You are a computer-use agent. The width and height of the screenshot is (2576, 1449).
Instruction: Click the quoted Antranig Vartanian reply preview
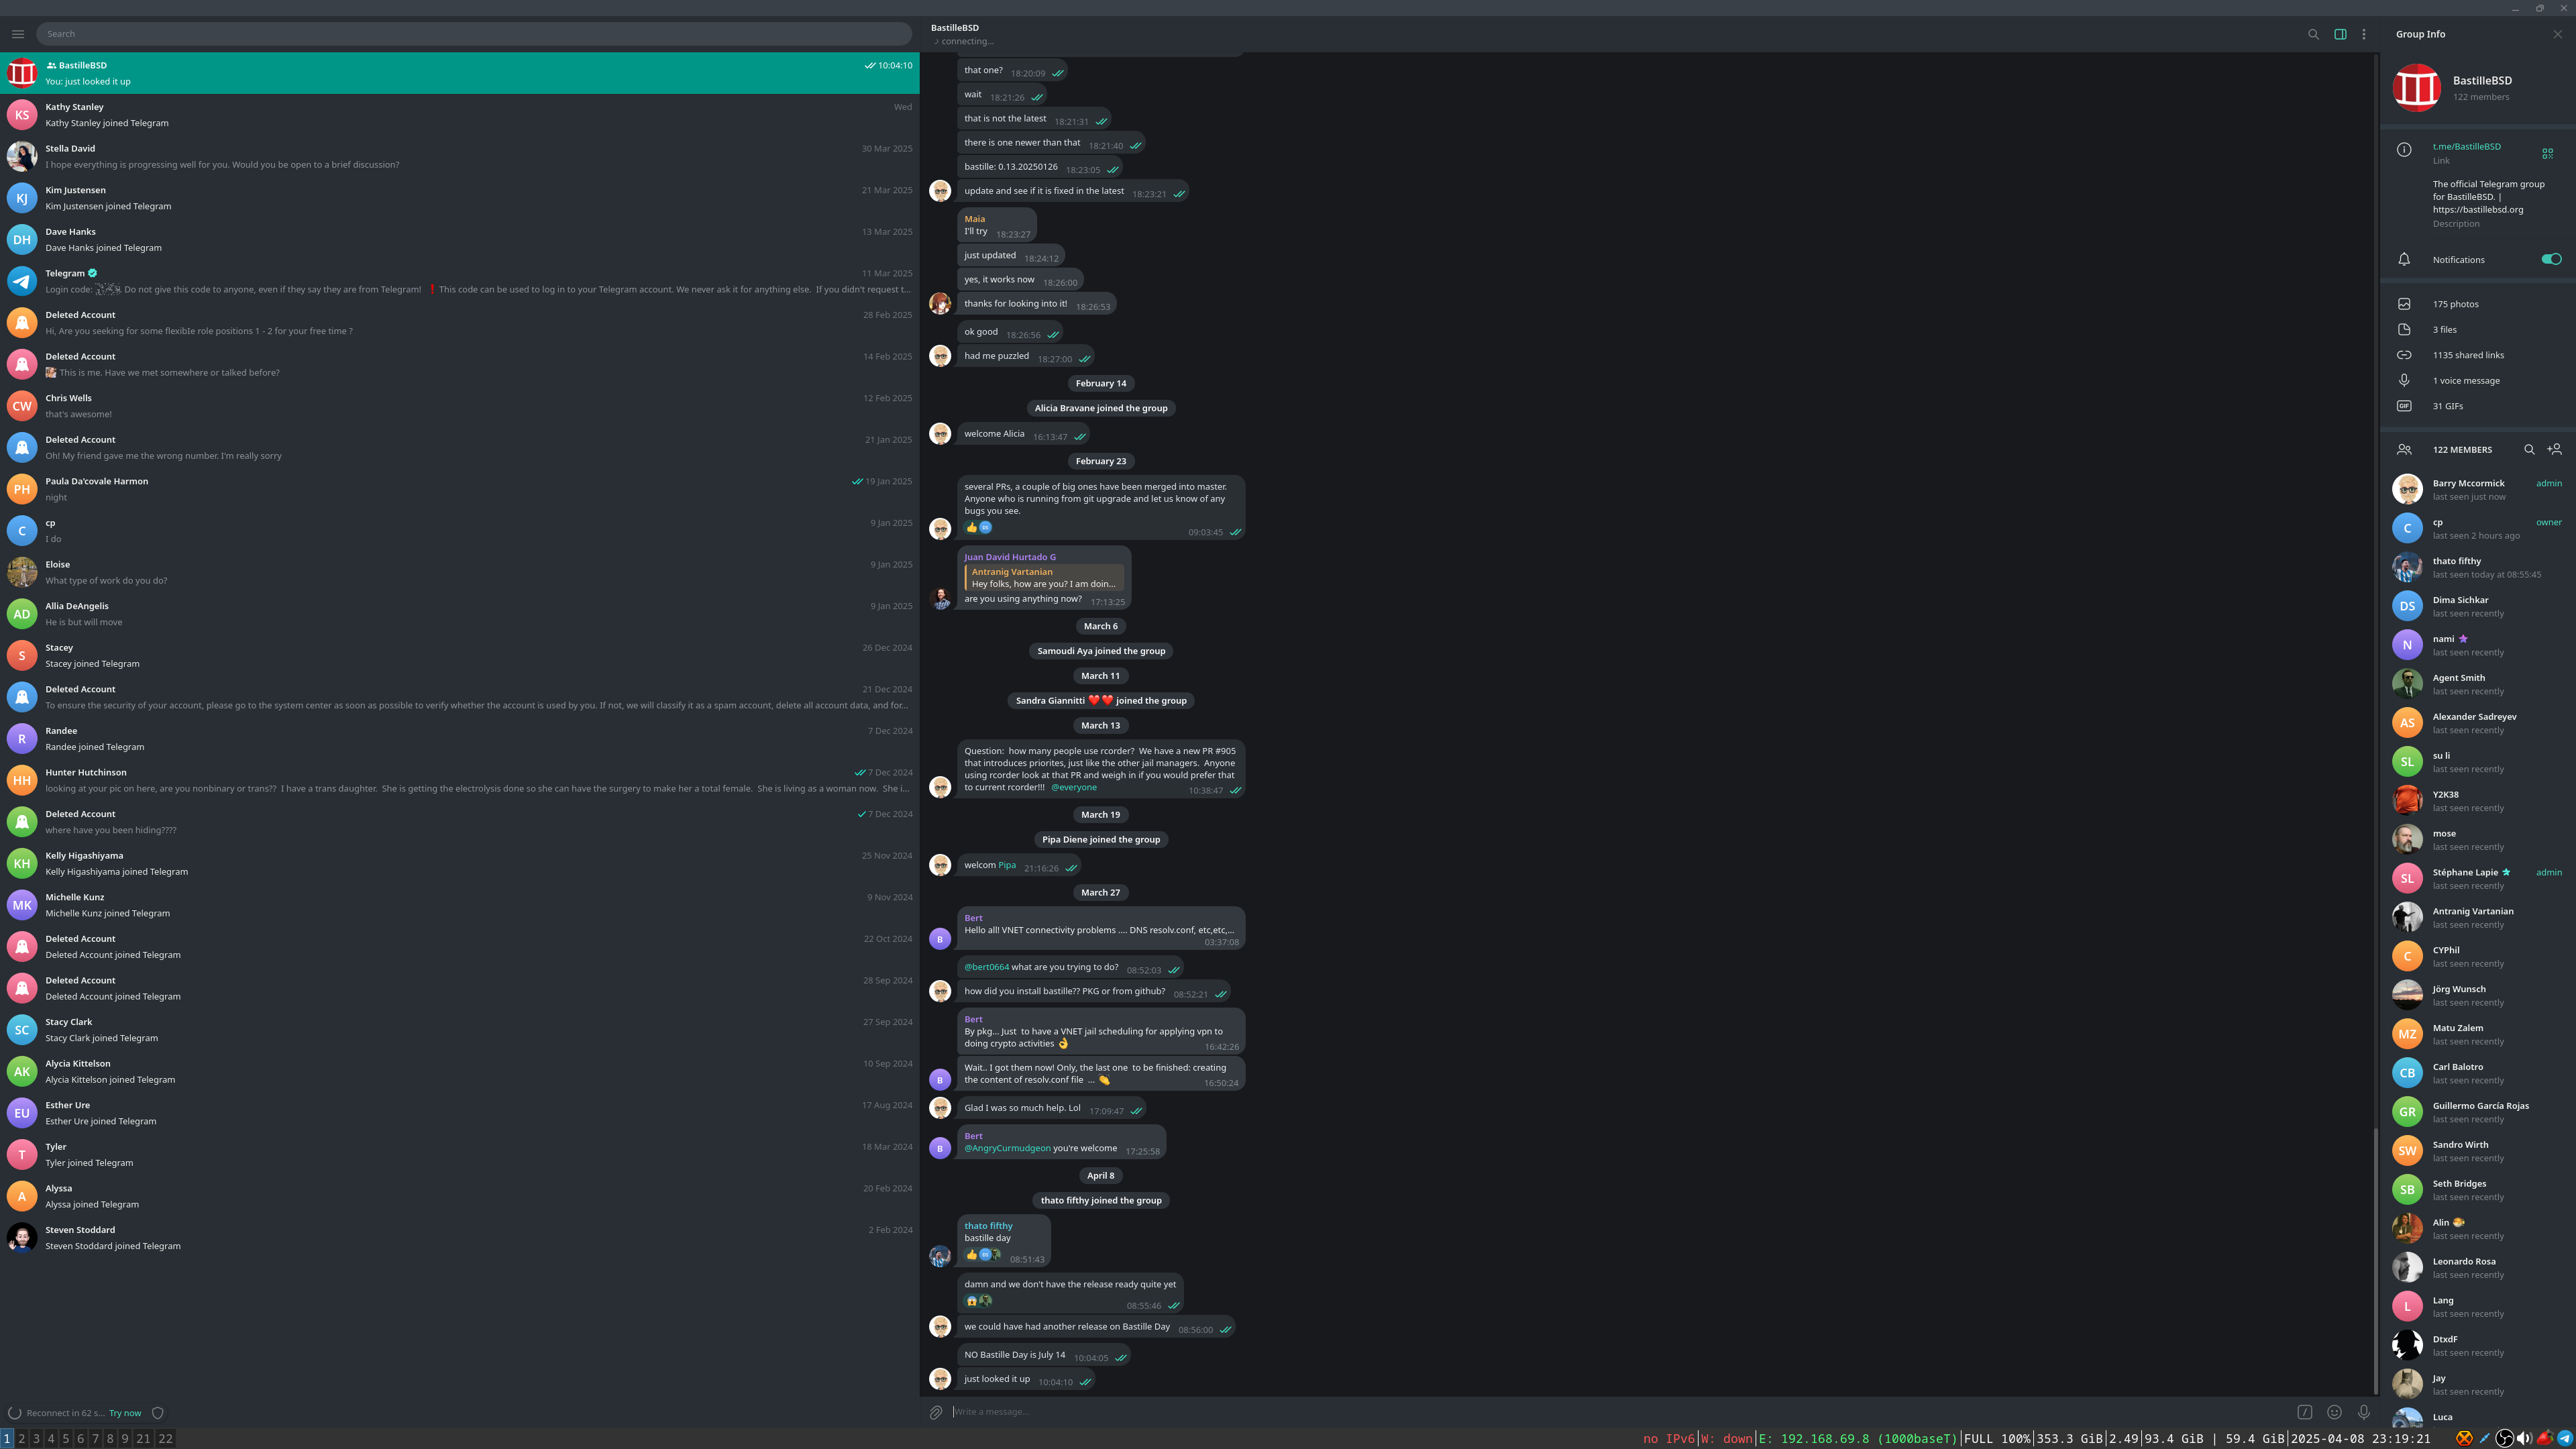click(1044, 578)
